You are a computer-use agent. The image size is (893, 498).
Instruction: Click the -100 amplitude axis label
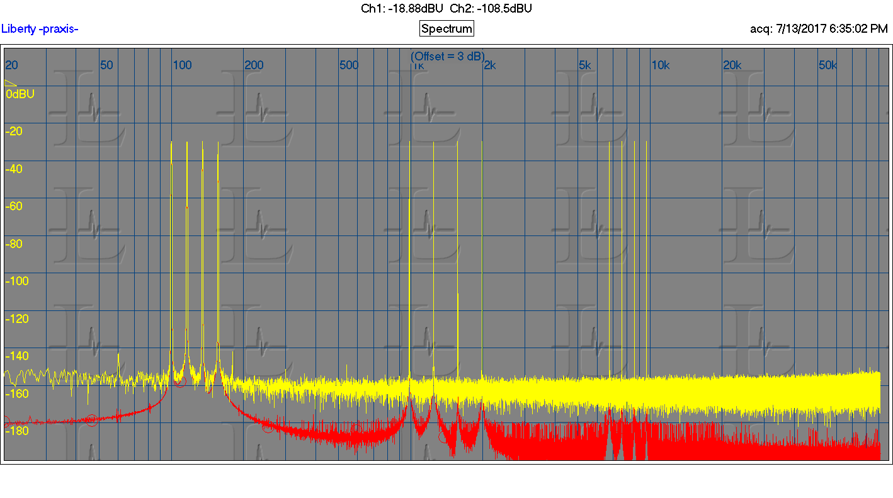pos(17,281)
